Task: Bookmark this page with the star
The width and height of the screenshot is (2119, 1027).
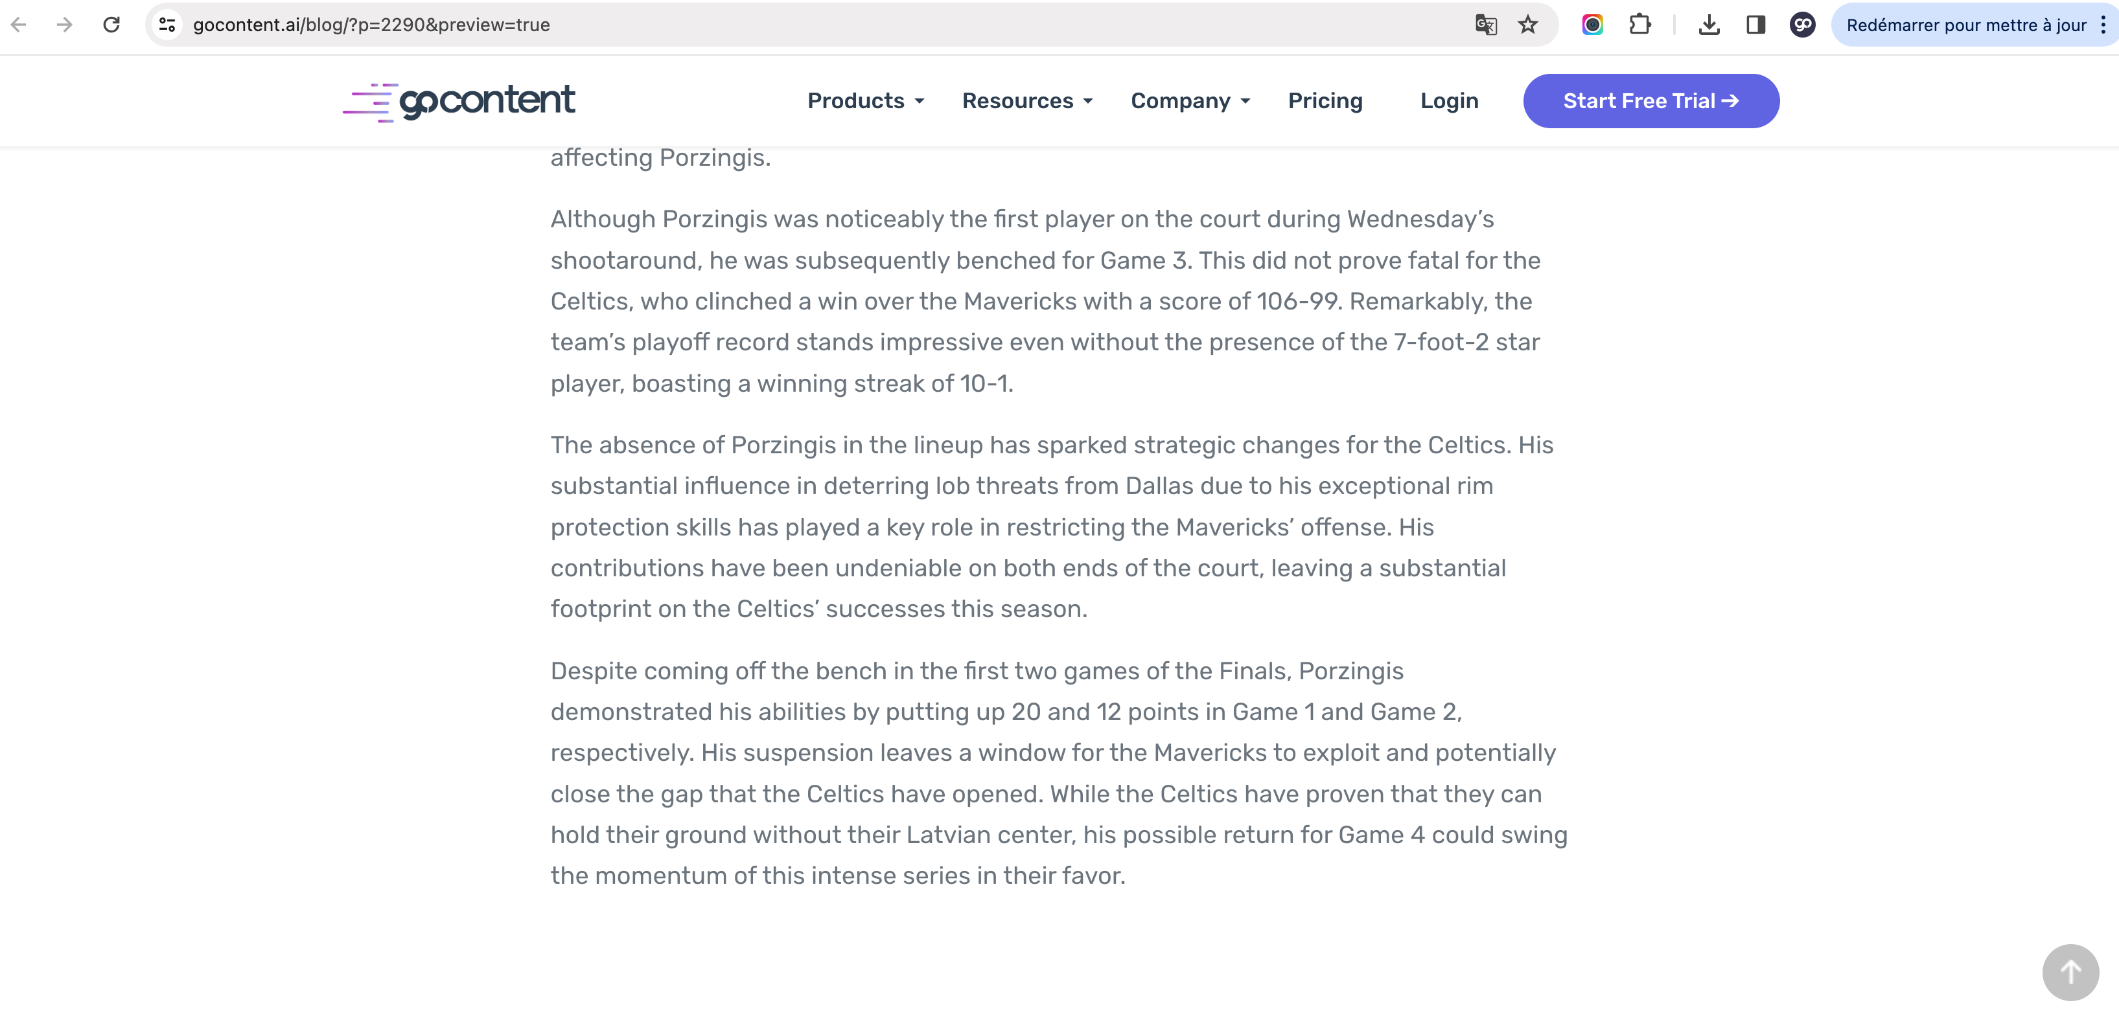Action: 1527,25
